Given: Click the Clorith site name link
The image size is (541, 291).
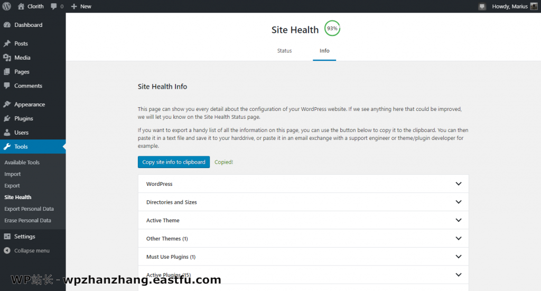Looking at the screenshot, I should [35, 6].
